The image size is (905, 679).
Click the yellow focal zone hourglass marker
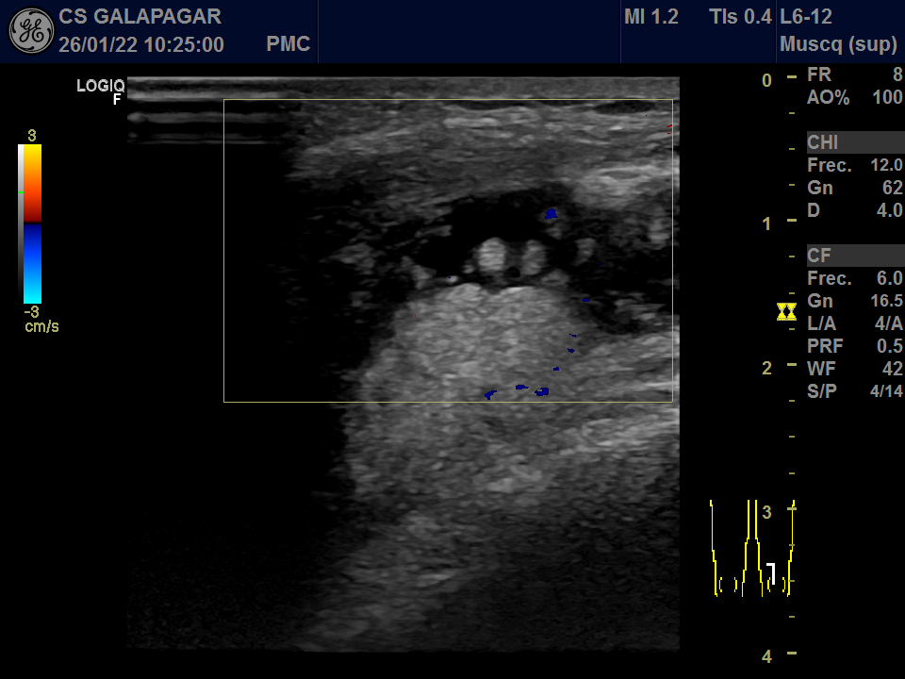(787, 312)
